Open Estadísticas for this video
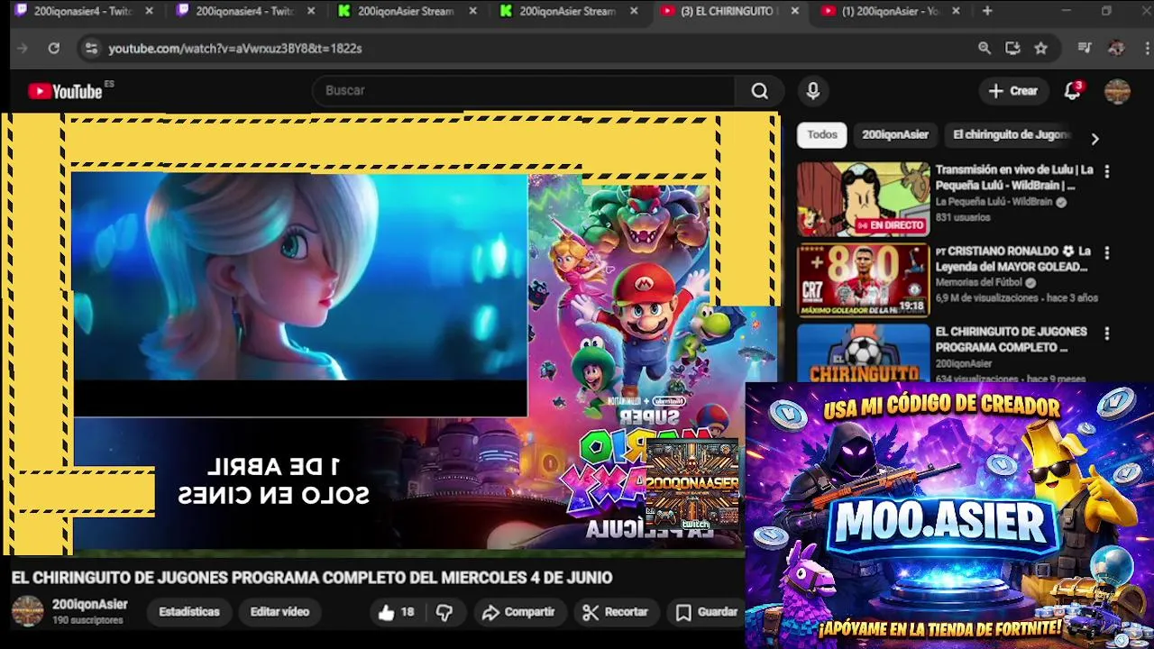This screenshot has width=1154, height=649. tap(189, 612)
